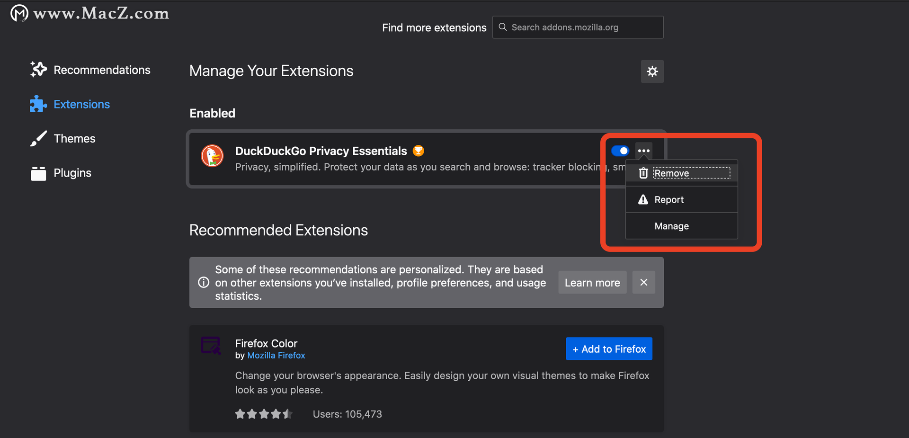Add Firefox Color to Firefox
Viewport: 909px width, 438px height.
click(609, 349)
